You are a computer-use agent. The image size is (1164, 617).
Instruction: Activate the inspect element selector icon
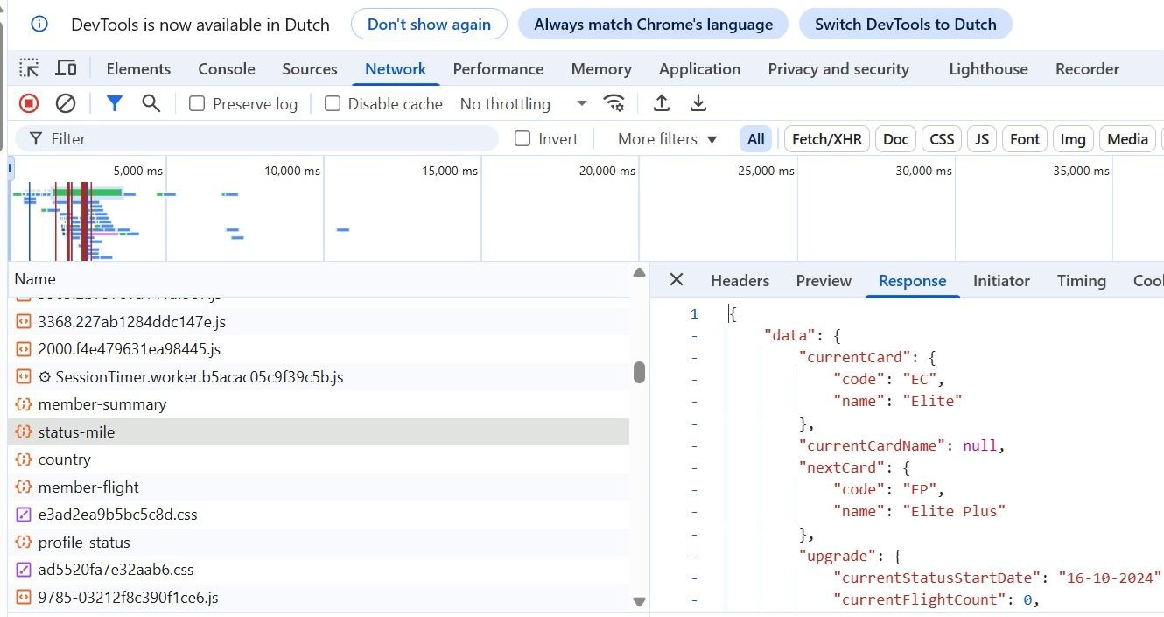coord(30,68)
